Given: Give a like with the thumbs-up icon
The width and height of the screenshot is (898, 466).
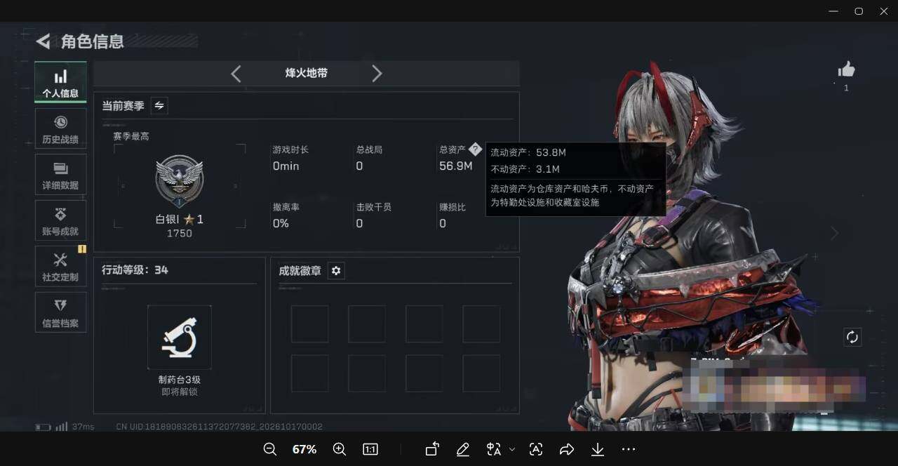Looking at the screenshot, I should [846, 69].
